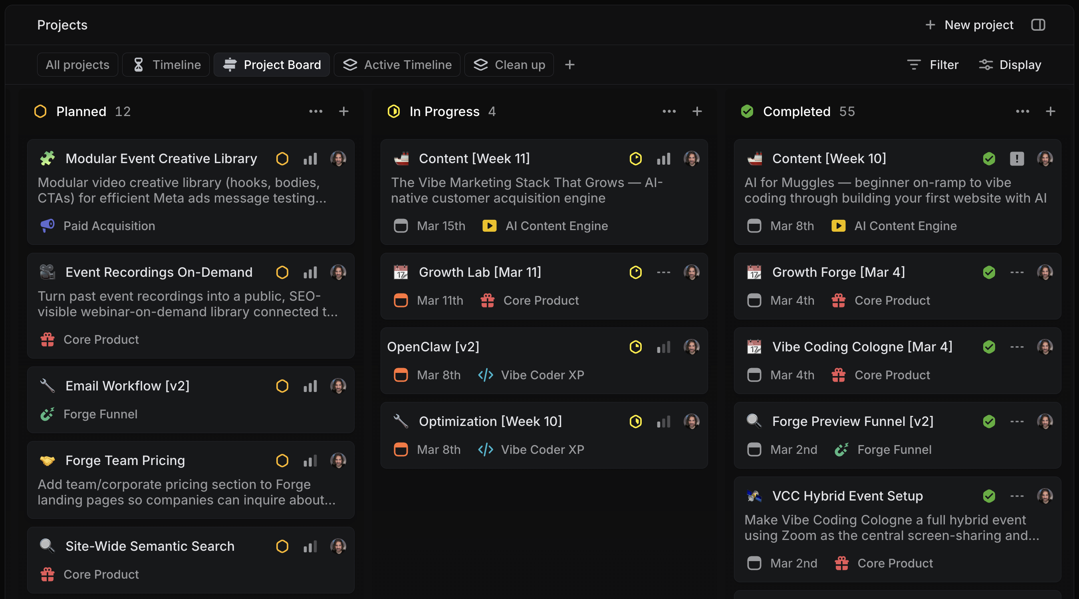
Task: Open the ellipsis menu on Vibe Coding Cologne card
Action: (1017, 347)
